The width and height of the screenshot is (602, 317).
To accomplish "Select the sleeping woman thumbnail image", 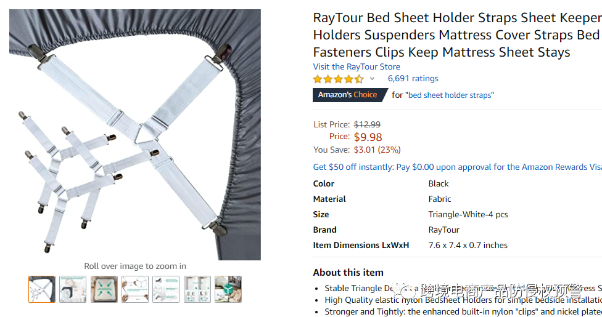I will 73,289.
